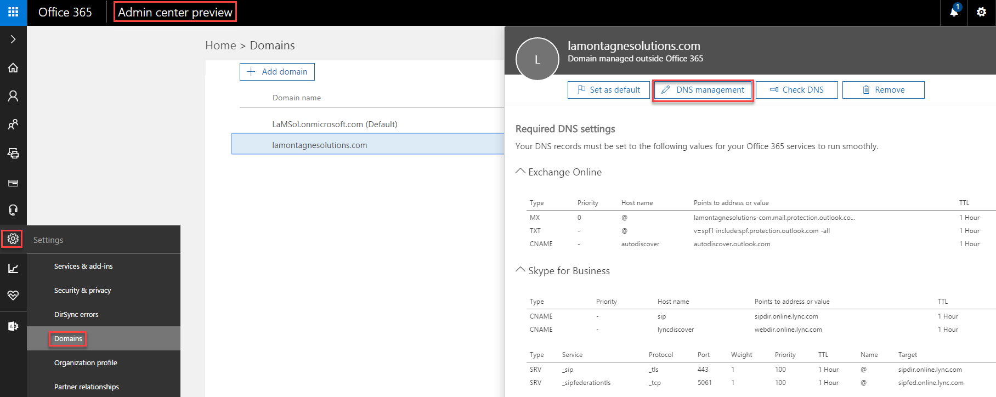Open top bar settings gear
996x397 pixels.
coord(981,12)
